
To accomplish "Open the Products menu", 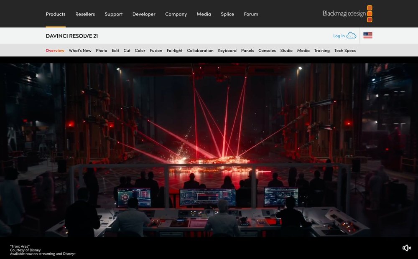I will [x=56, y=14].
